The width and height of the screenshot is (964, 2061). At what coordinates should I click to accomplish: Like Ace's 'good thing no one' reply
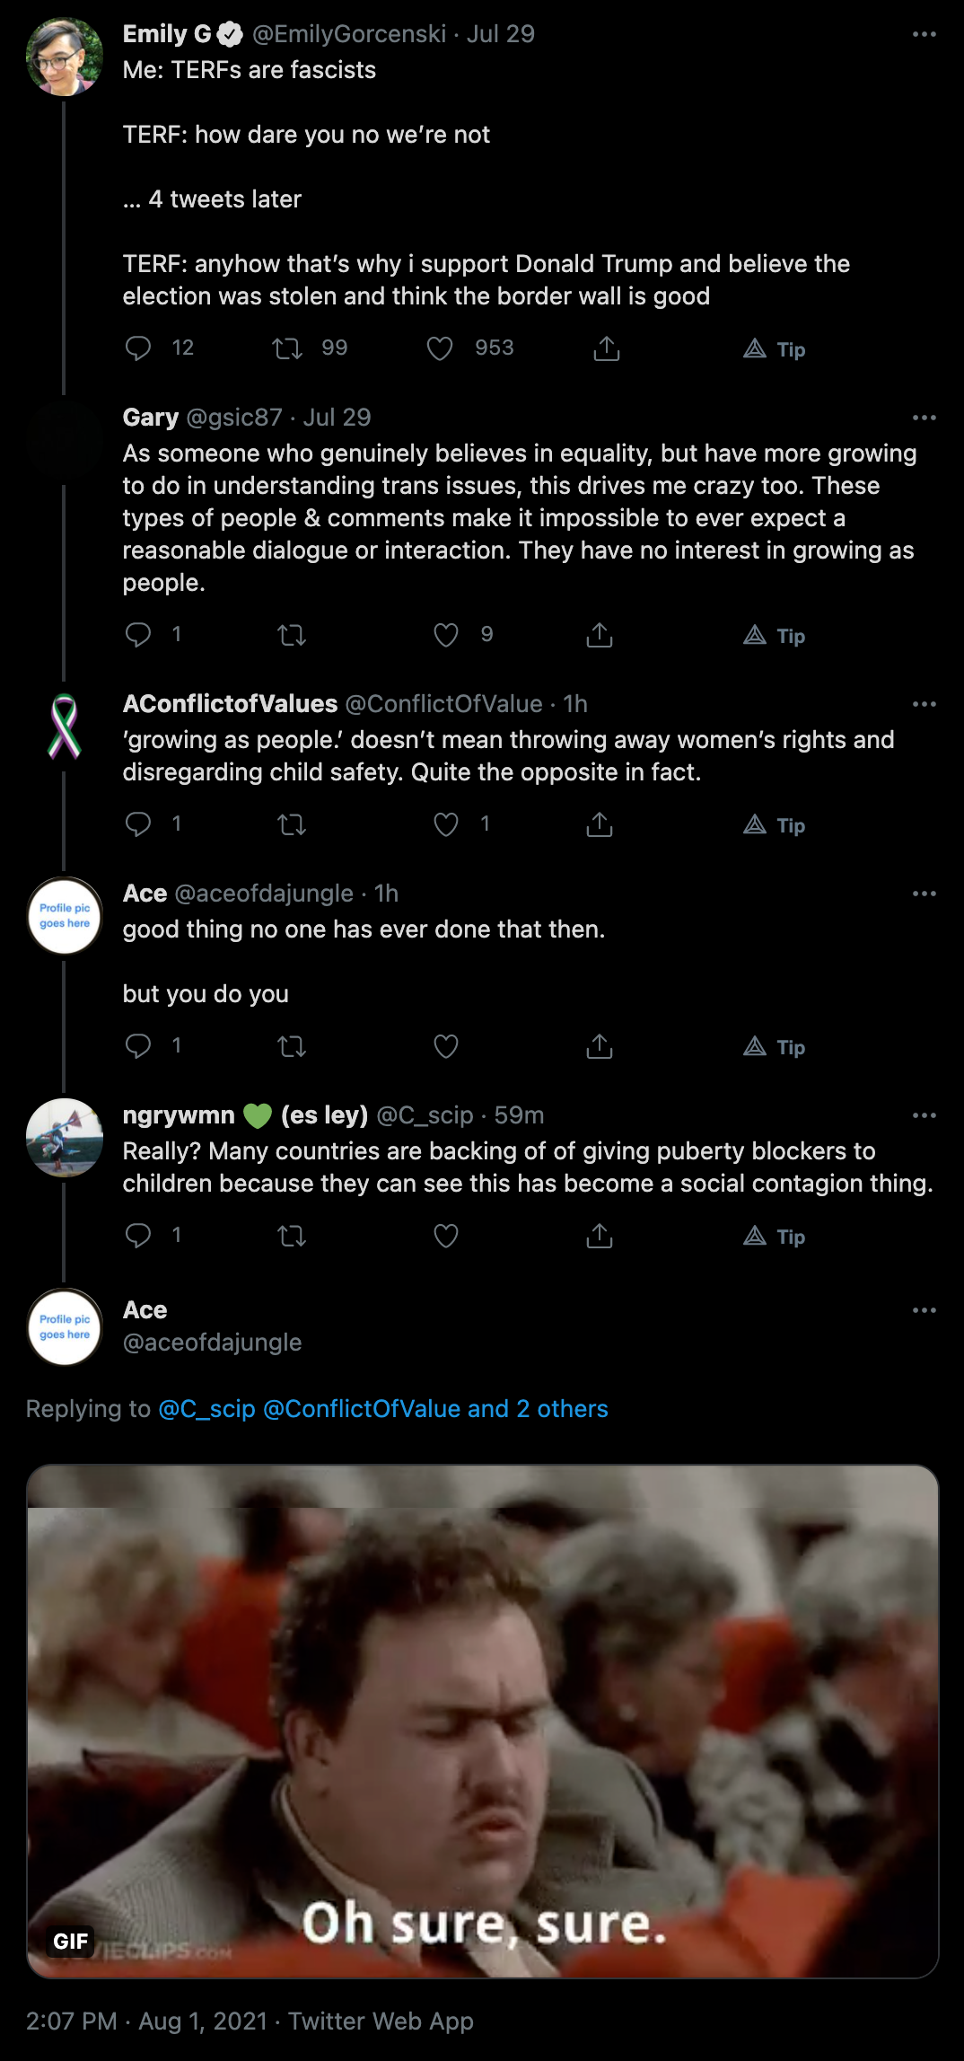[446, 1046]
